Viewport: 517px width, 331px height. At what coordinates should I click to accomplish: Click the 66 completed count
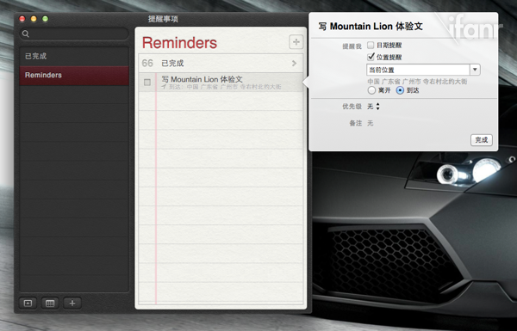click(147, 63)
